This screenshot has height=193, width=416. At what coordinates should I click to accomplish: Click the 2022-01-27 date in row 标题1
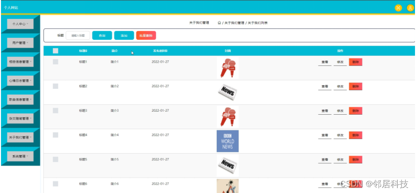point(160,62)
